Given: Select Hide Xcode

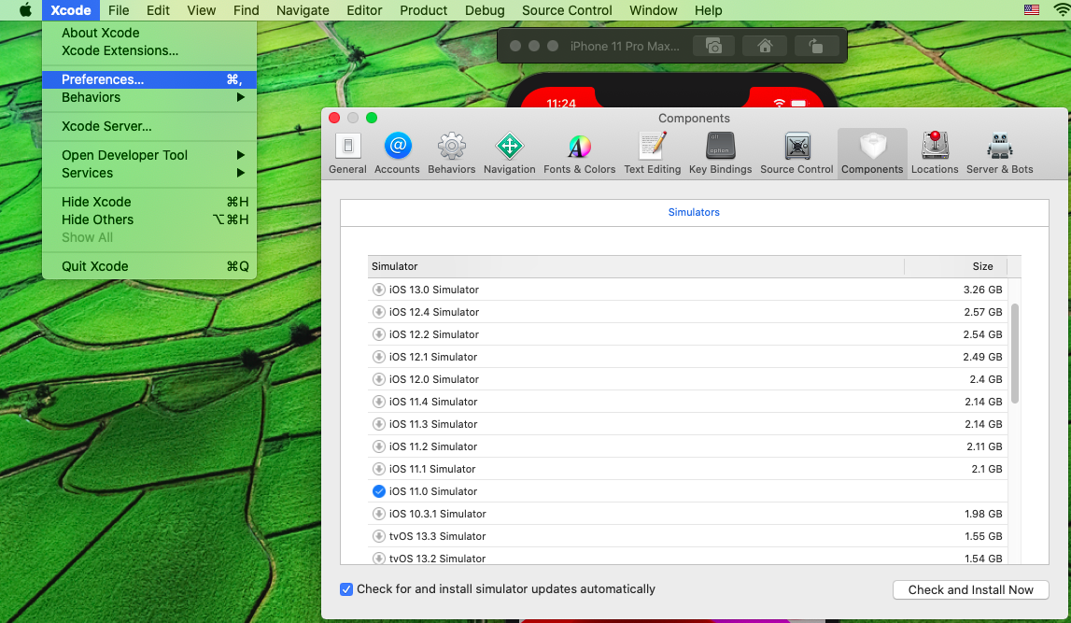Looking at the screenshot, I should coord(148,202).
